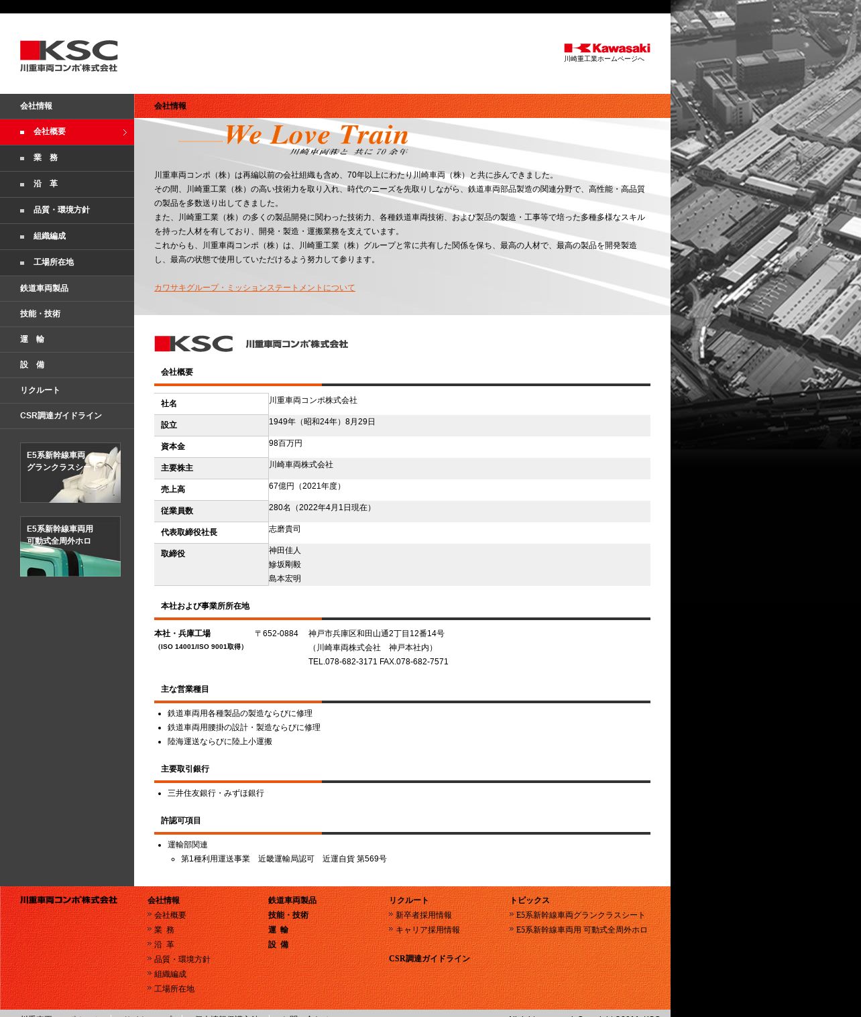This screenshot has width=861, height=1017.
Task: Click the text 1949年（昭和24年）8月29日
Action: click(x=322, y=422)
